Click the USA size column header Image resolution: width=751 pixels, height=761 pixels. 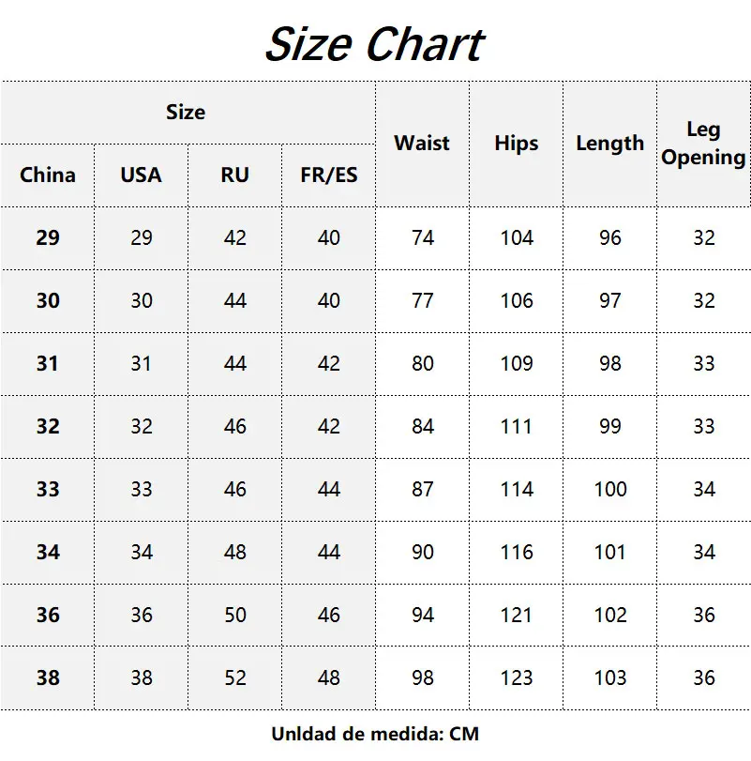click(x=141, y=175)
